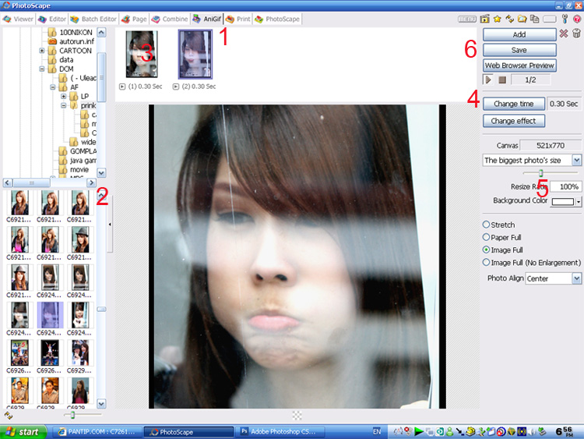Click the PhotoScape tab in toolbar

tap(277, 19)
